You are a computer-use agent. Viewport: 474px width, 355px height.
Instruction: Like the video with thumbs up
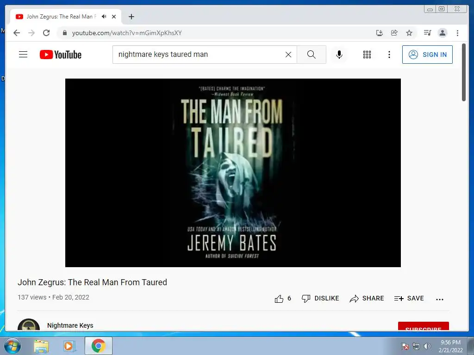[x=283, y=299]
